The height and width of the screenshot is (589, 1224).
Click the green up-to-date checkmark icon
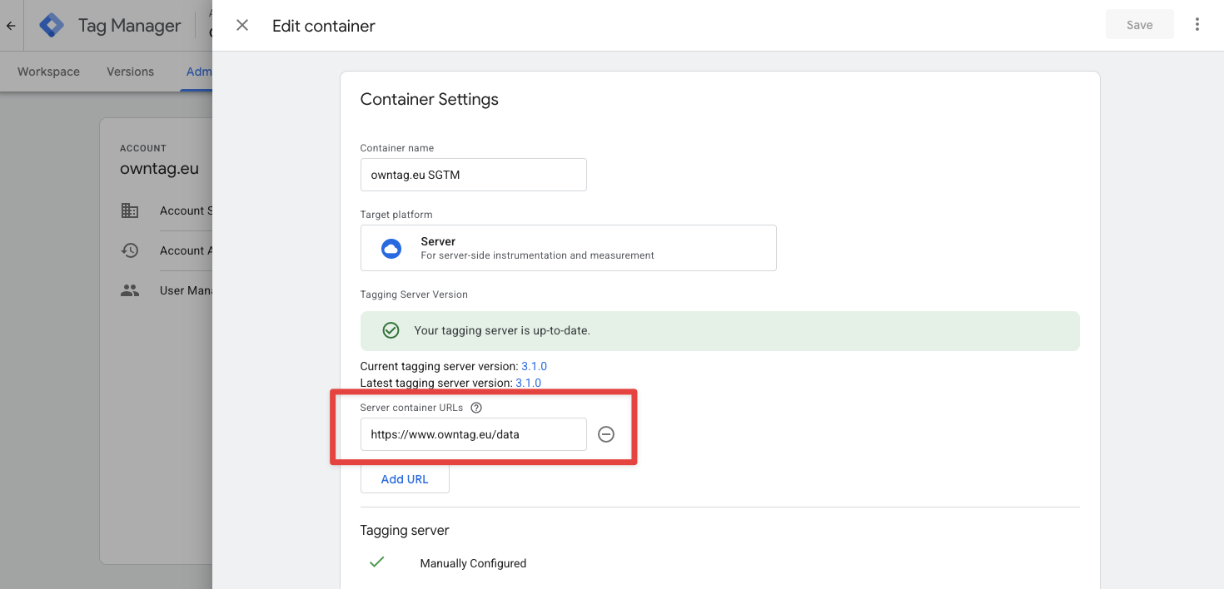tap(391, 330)
